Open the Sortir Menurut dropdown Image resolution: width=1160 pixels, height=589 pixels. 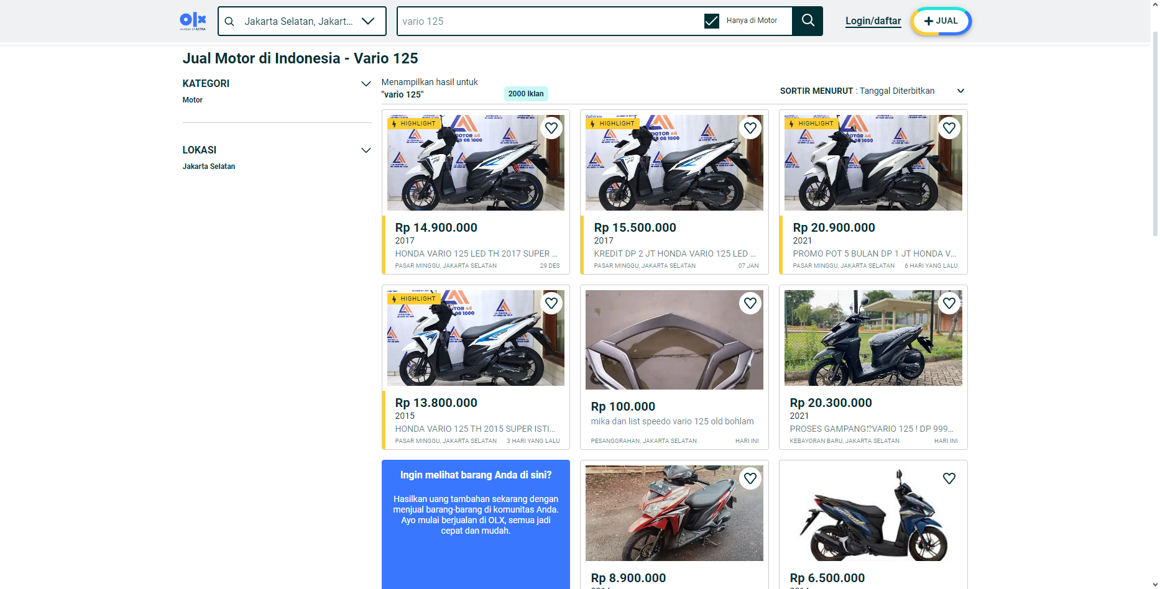point(873,91)
